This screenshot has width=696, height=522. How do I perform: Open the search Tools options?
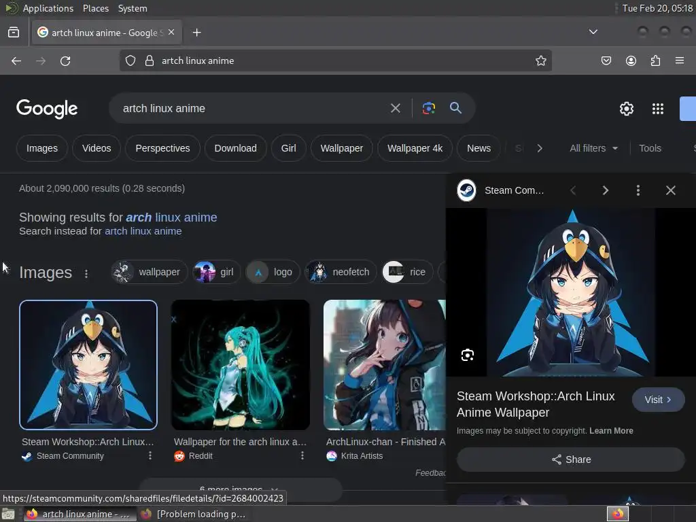coord(650,148)
